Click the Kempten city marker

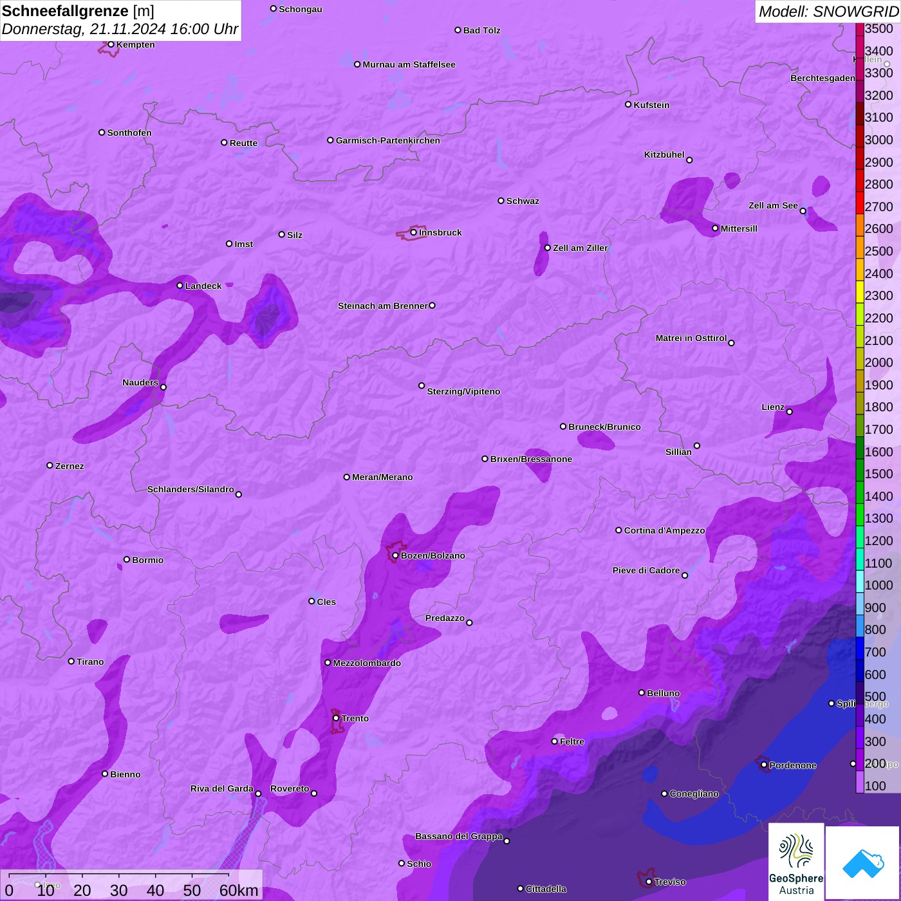pyautogui.click(x=111, y=44)
